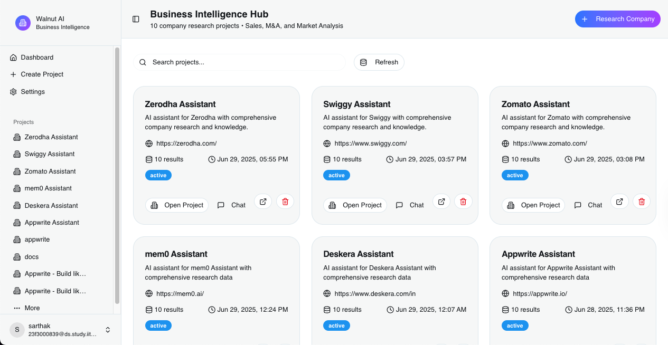Image resolution: width=668 pixels, height=345 pixels.
Task: Open Dashboard from the sidebar
Action: [37, 57]
